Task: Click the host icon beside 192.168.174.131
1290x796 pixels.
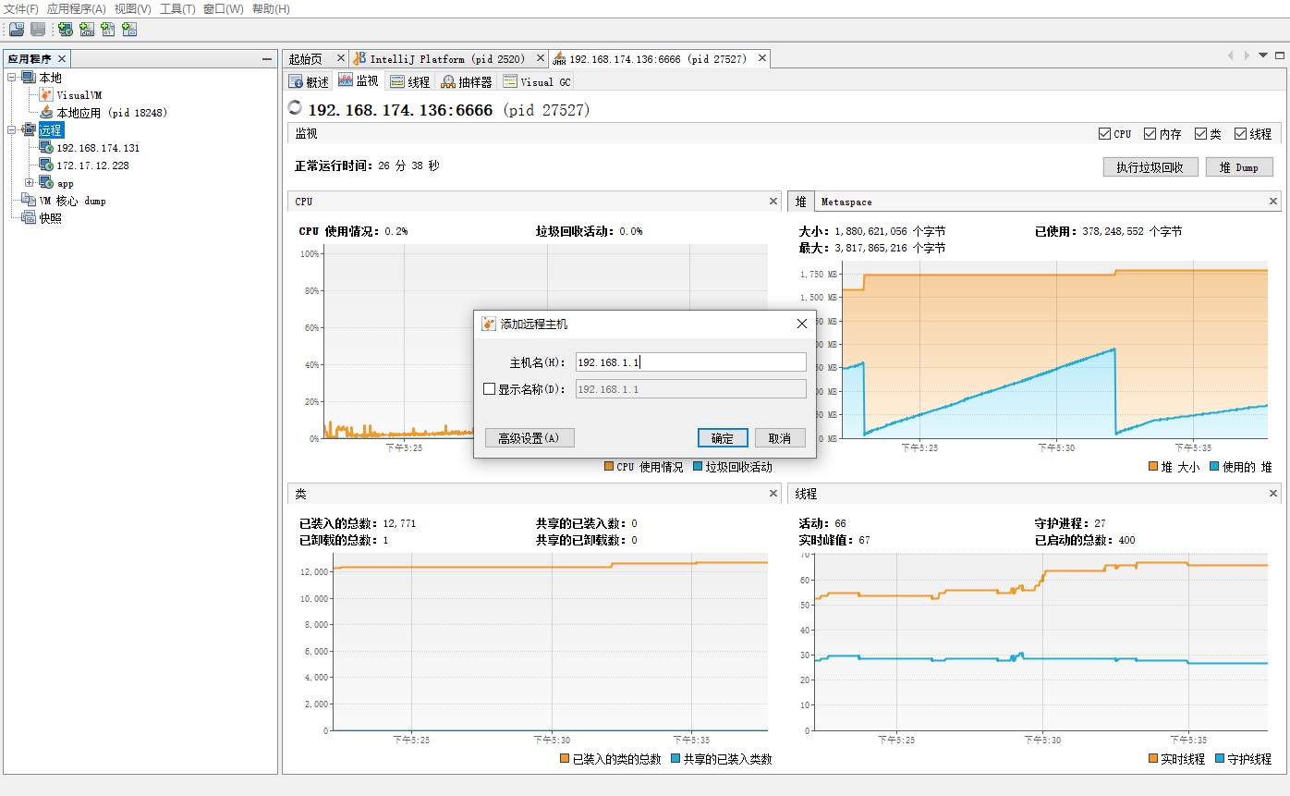Action: click(x=46, y=147)
